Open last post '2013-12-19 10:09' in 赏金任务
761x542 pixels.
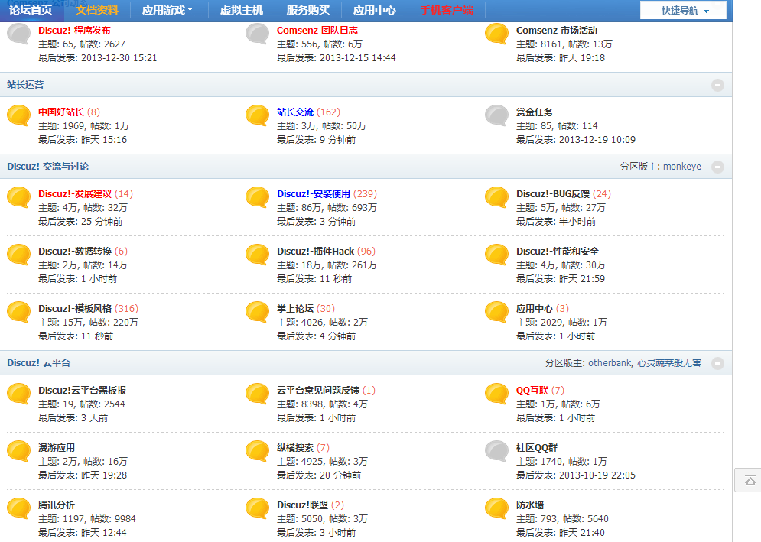coord(597,140)
